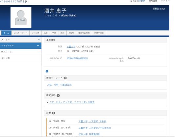
Task: Switch language to English
Action: pyautogui.click(x=141, y=1)
